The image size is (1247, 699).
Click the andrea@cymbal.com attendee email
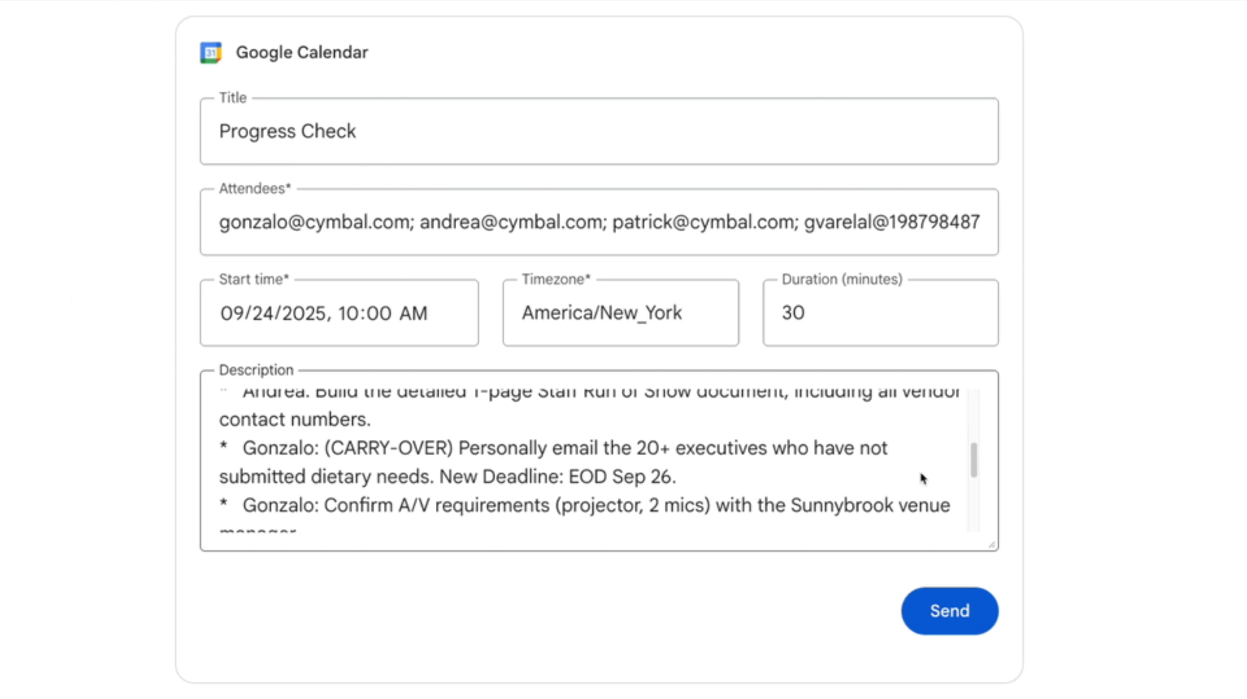512,222
